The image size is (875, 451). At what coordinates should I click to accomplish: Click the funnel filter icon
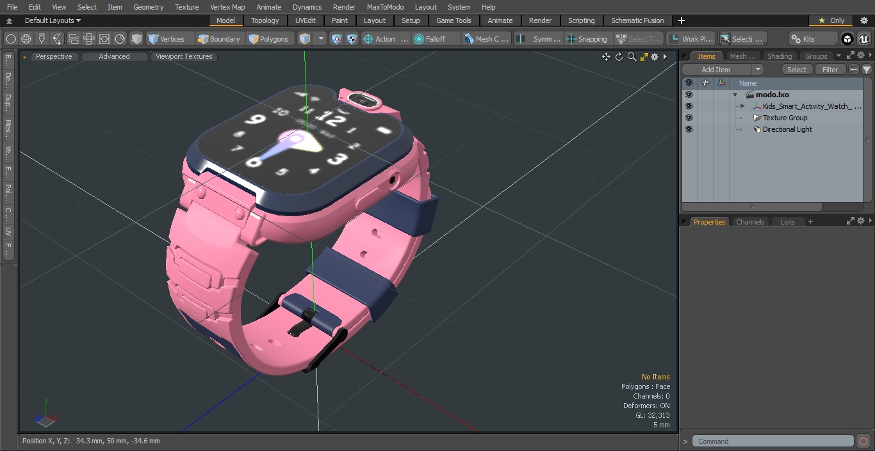tap(866, 70)
